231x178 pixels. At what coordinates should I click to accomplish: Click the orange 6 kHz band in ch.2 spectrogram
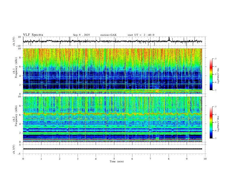pyautogui.click(x=112, y=113)
